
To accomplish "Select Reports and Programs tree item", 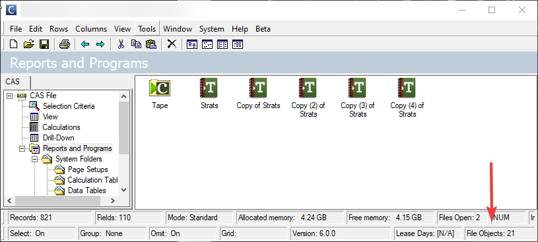I will click(x=77, y=148).
